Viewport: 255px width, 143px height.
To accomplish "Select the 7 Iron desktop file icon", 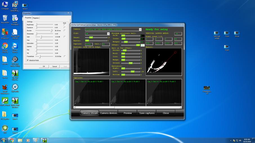I will [x=227, y=34].
